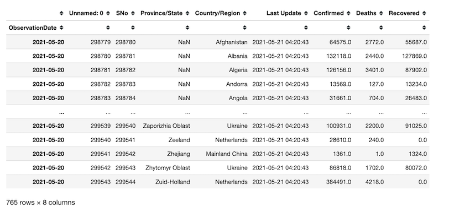This screenshot has height=212, width=470.
Task: Select Zeeland row SNo 299541
Action: (126, 140)
